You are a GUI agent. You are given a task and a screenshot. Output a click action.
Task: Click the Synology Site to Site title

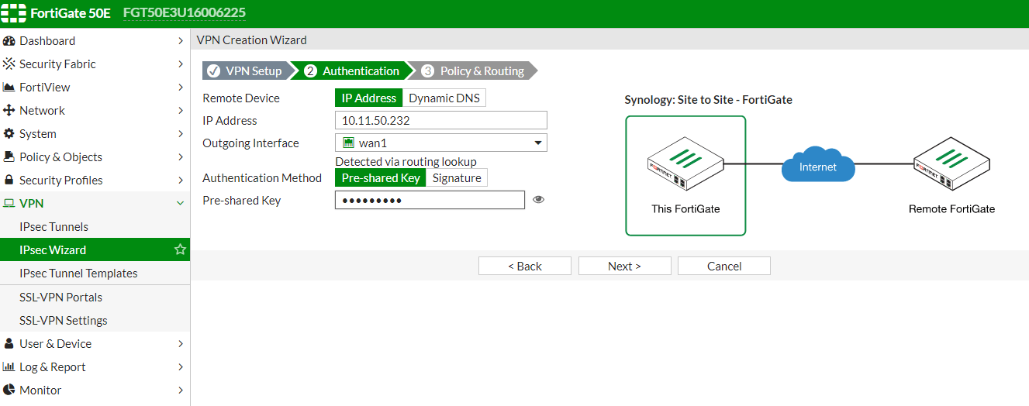point(709,100)
